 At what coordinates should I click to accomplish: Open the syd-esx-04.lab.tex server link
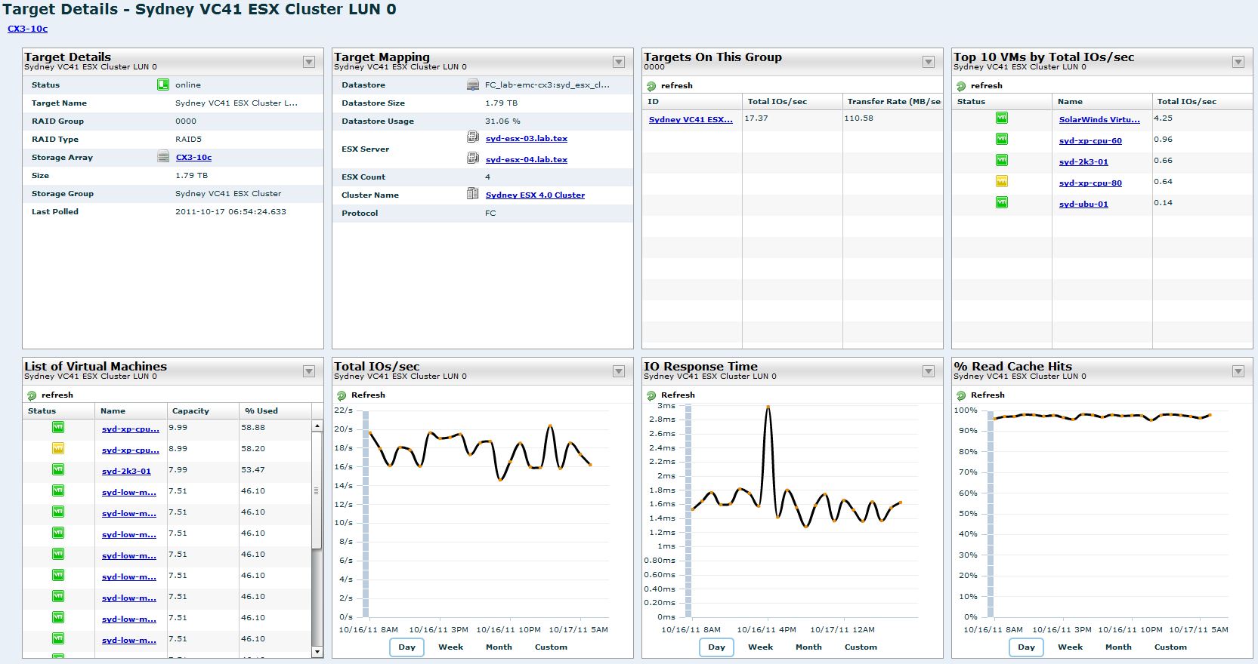tap(527, 159)
